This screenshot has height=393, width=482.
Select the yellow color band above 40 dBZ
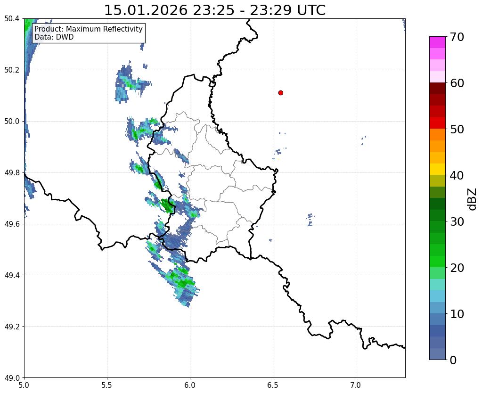coord(437,170)
